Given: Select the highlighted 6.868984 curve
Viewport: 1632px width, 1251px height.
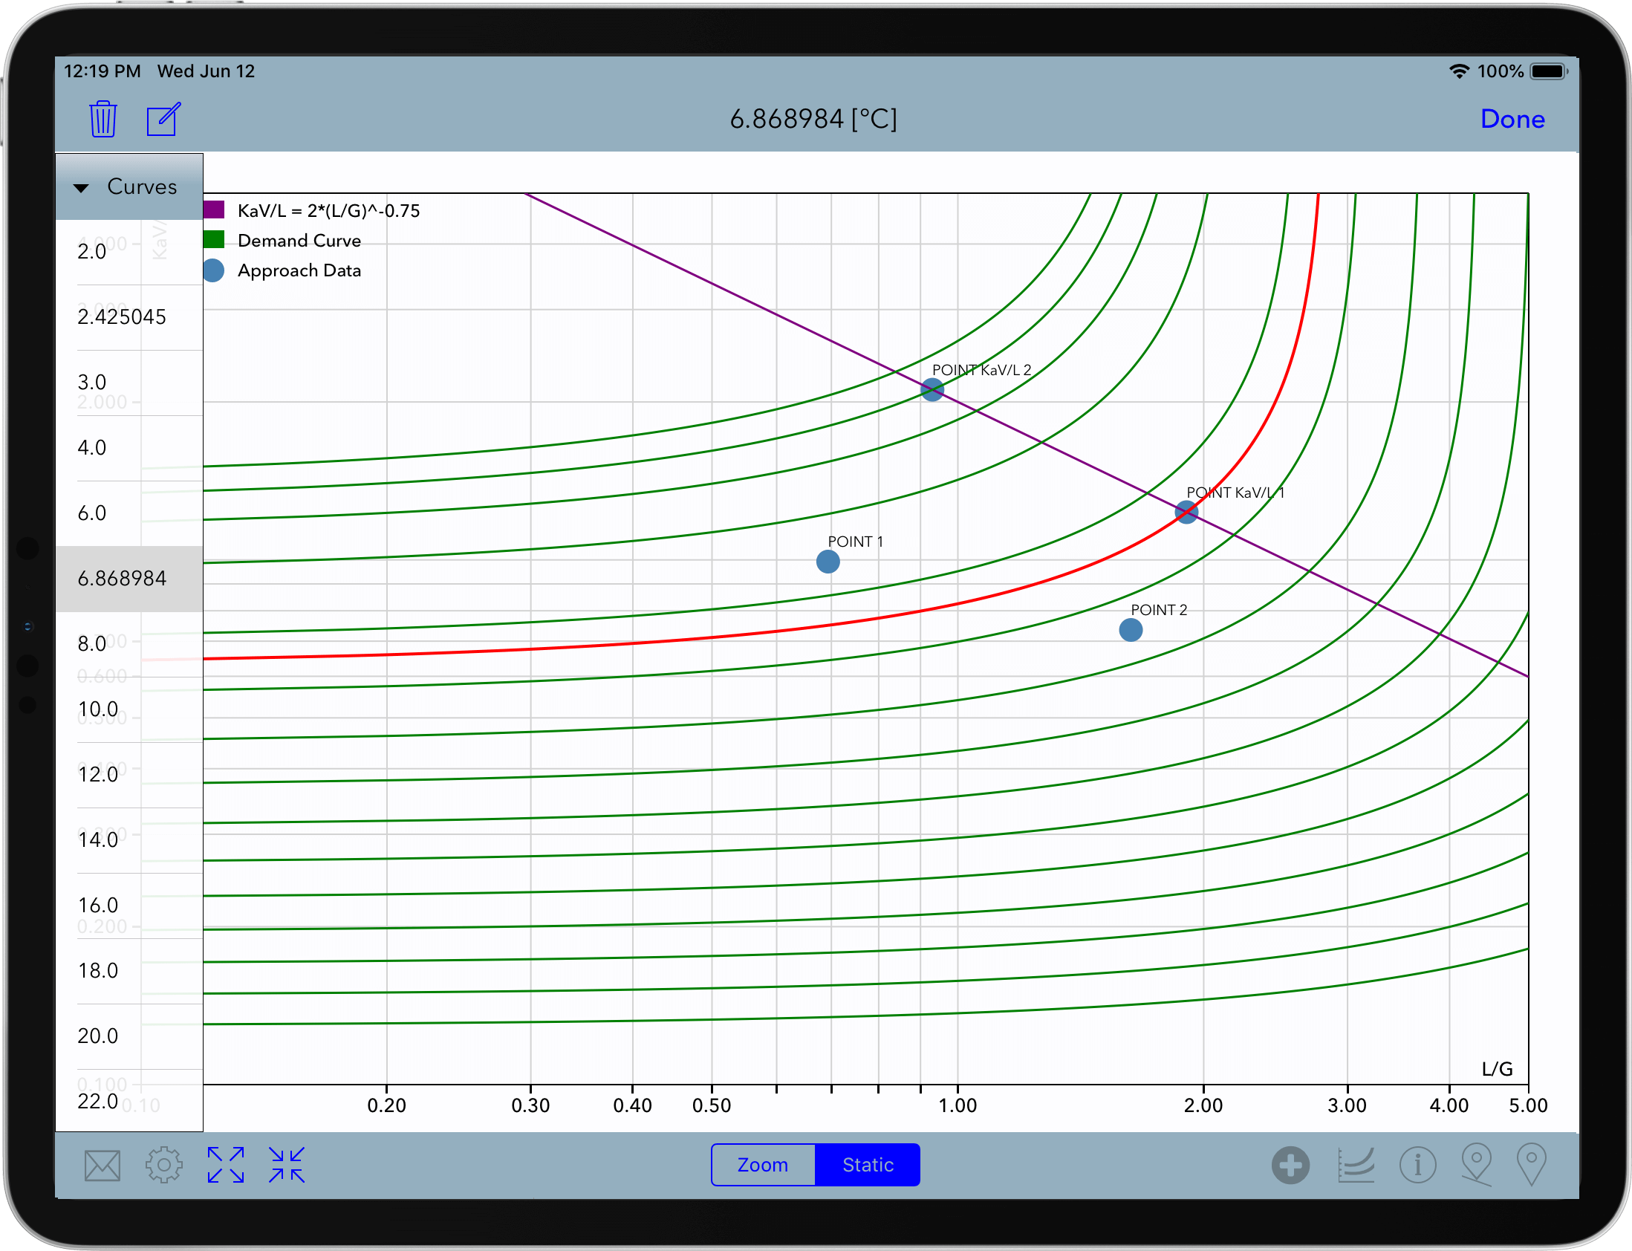Looking at the screenshot, I should pyautogui.click(x=121, y=578).
